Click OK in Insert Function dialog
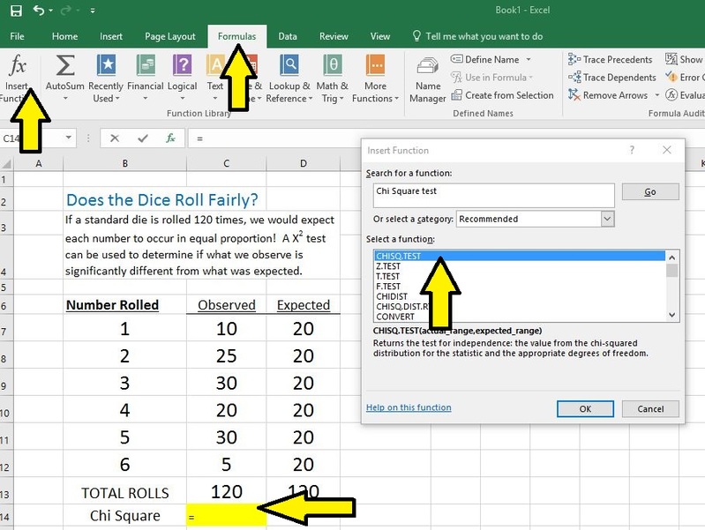The width and height of the screenshot is (705, 530). [x=584, y=409]
